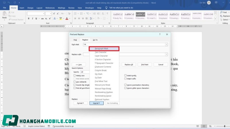Click the Underline icon in the ribbon
The height and width of the screenshot is (129, 230).
click(x=36, y=18)
